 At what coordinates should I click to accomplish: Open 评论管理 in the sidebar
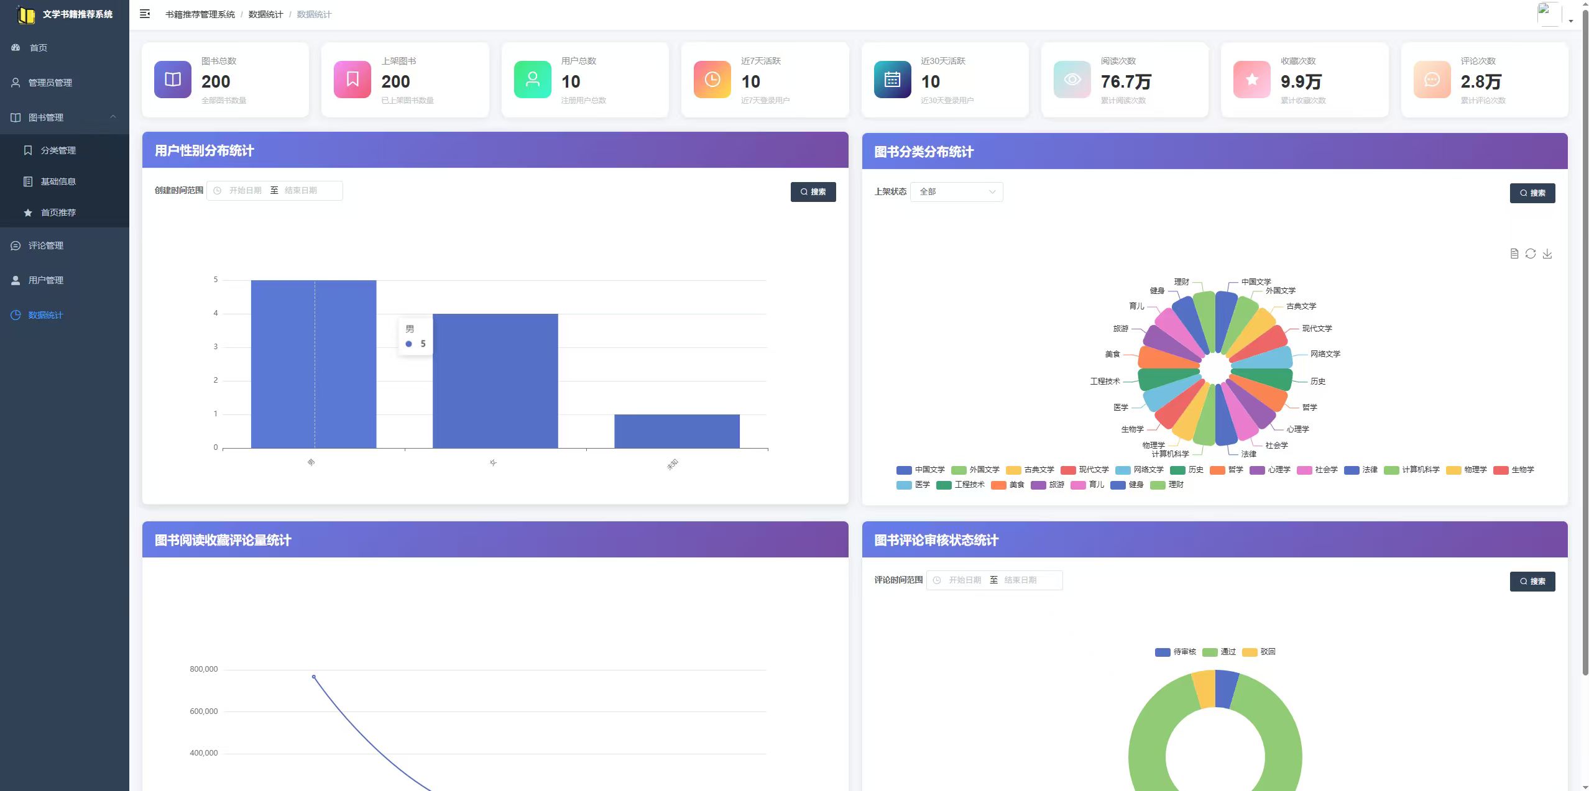pos(65,245)
